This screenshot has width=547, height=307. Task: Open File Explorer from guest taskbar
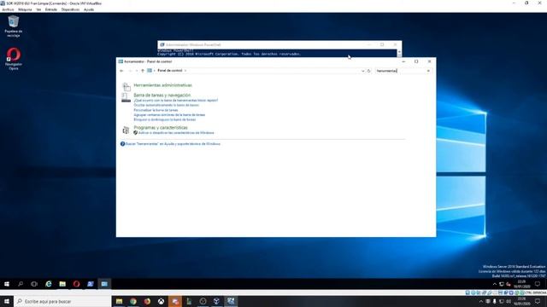[x=62, y=284]
